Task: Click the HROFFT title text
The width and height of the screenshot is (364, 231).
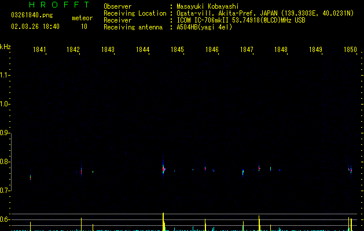Action: 60,5
